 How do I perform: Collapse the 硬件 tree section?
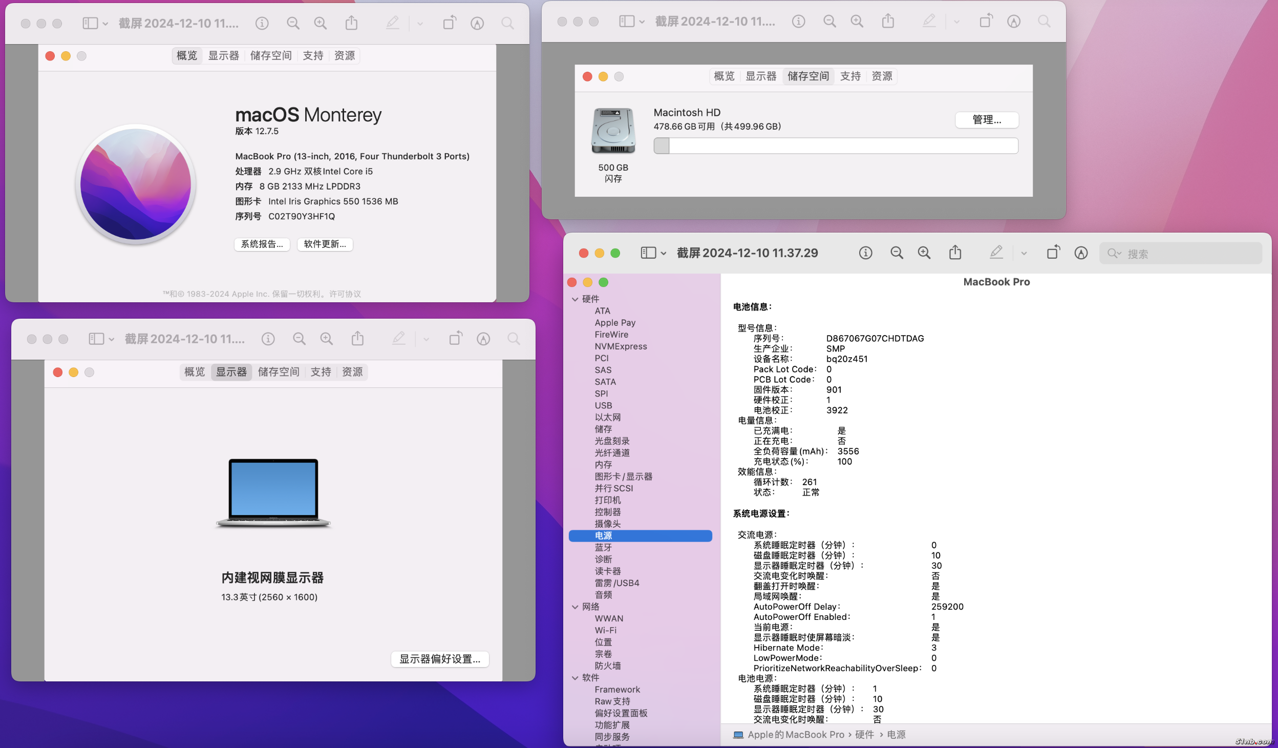point(575,299)
